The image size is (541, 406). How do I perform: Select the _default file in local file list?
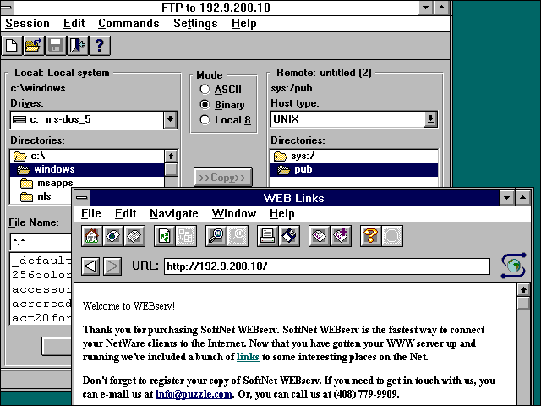click(41, 261)
